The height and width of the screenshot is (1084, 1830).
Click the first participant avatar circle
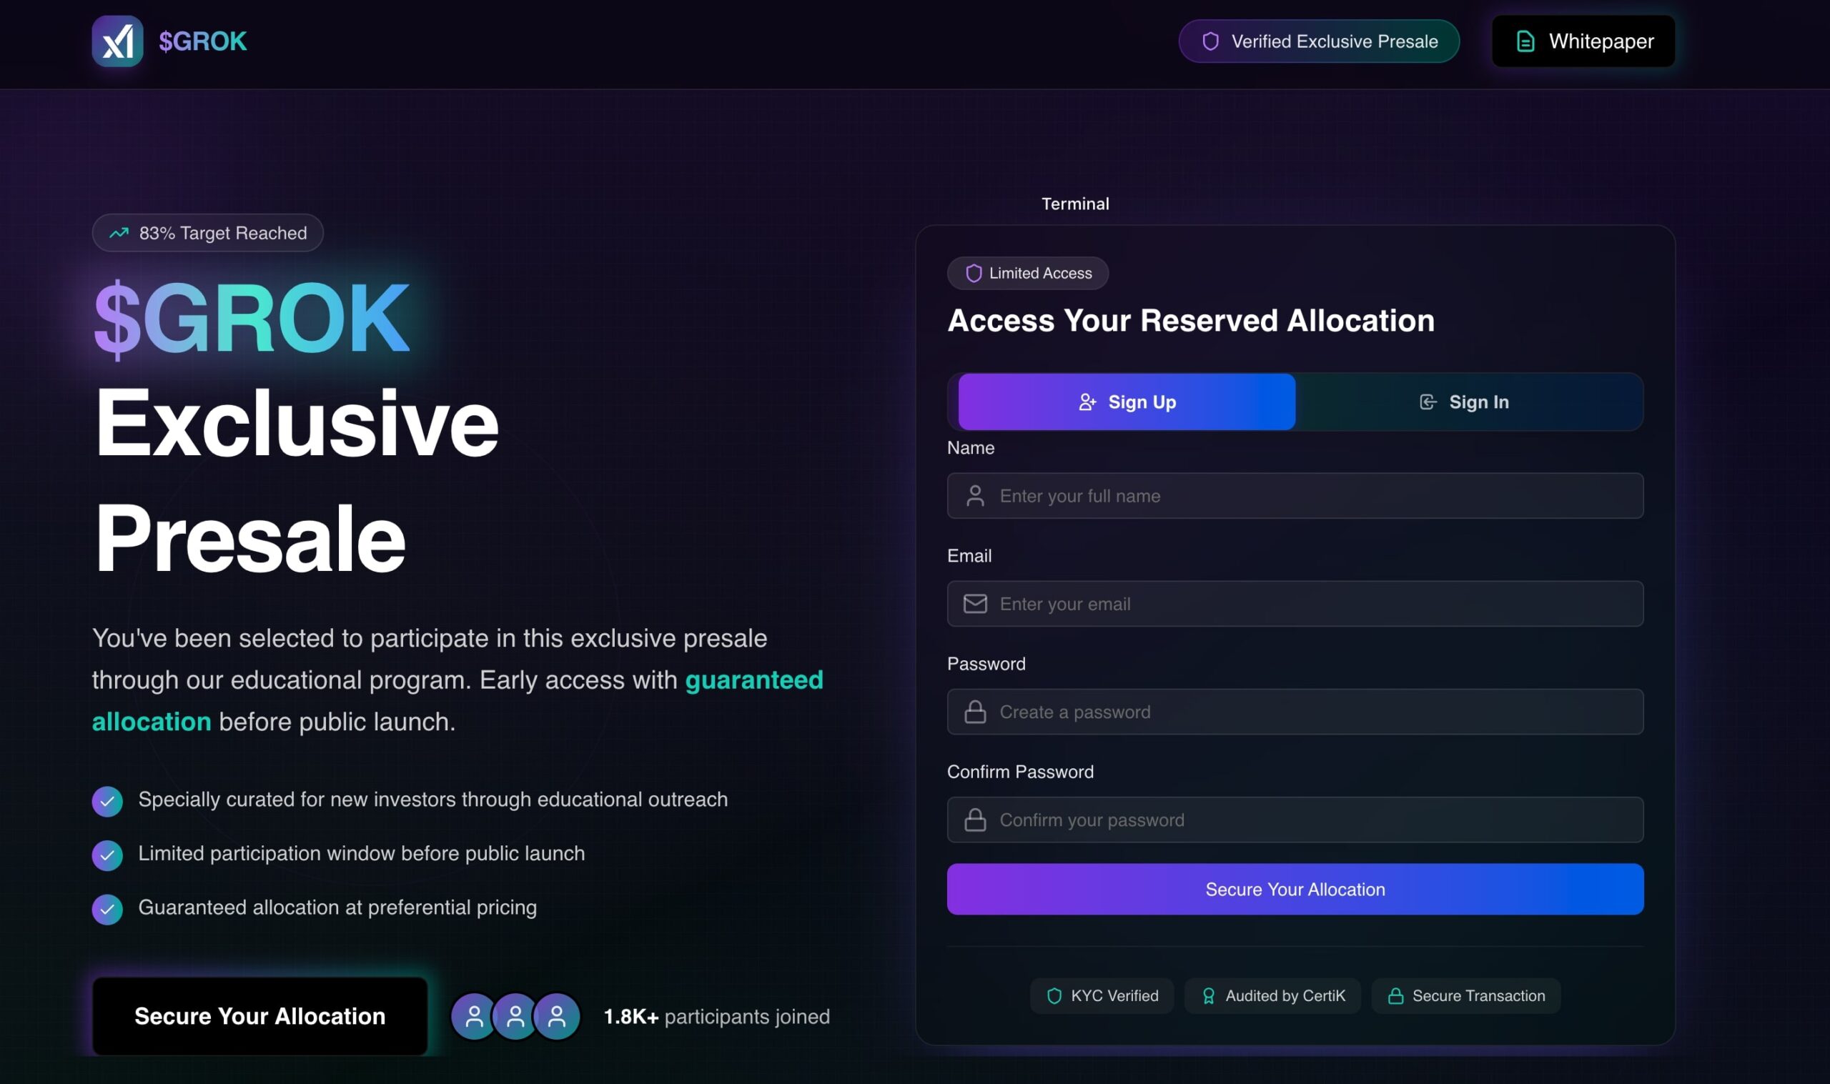473,1016
